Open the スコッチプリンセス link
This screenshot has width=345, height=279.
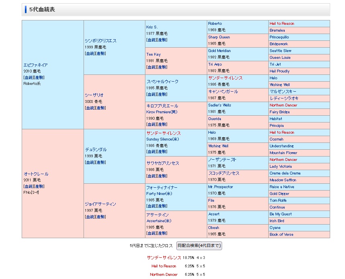224,173
